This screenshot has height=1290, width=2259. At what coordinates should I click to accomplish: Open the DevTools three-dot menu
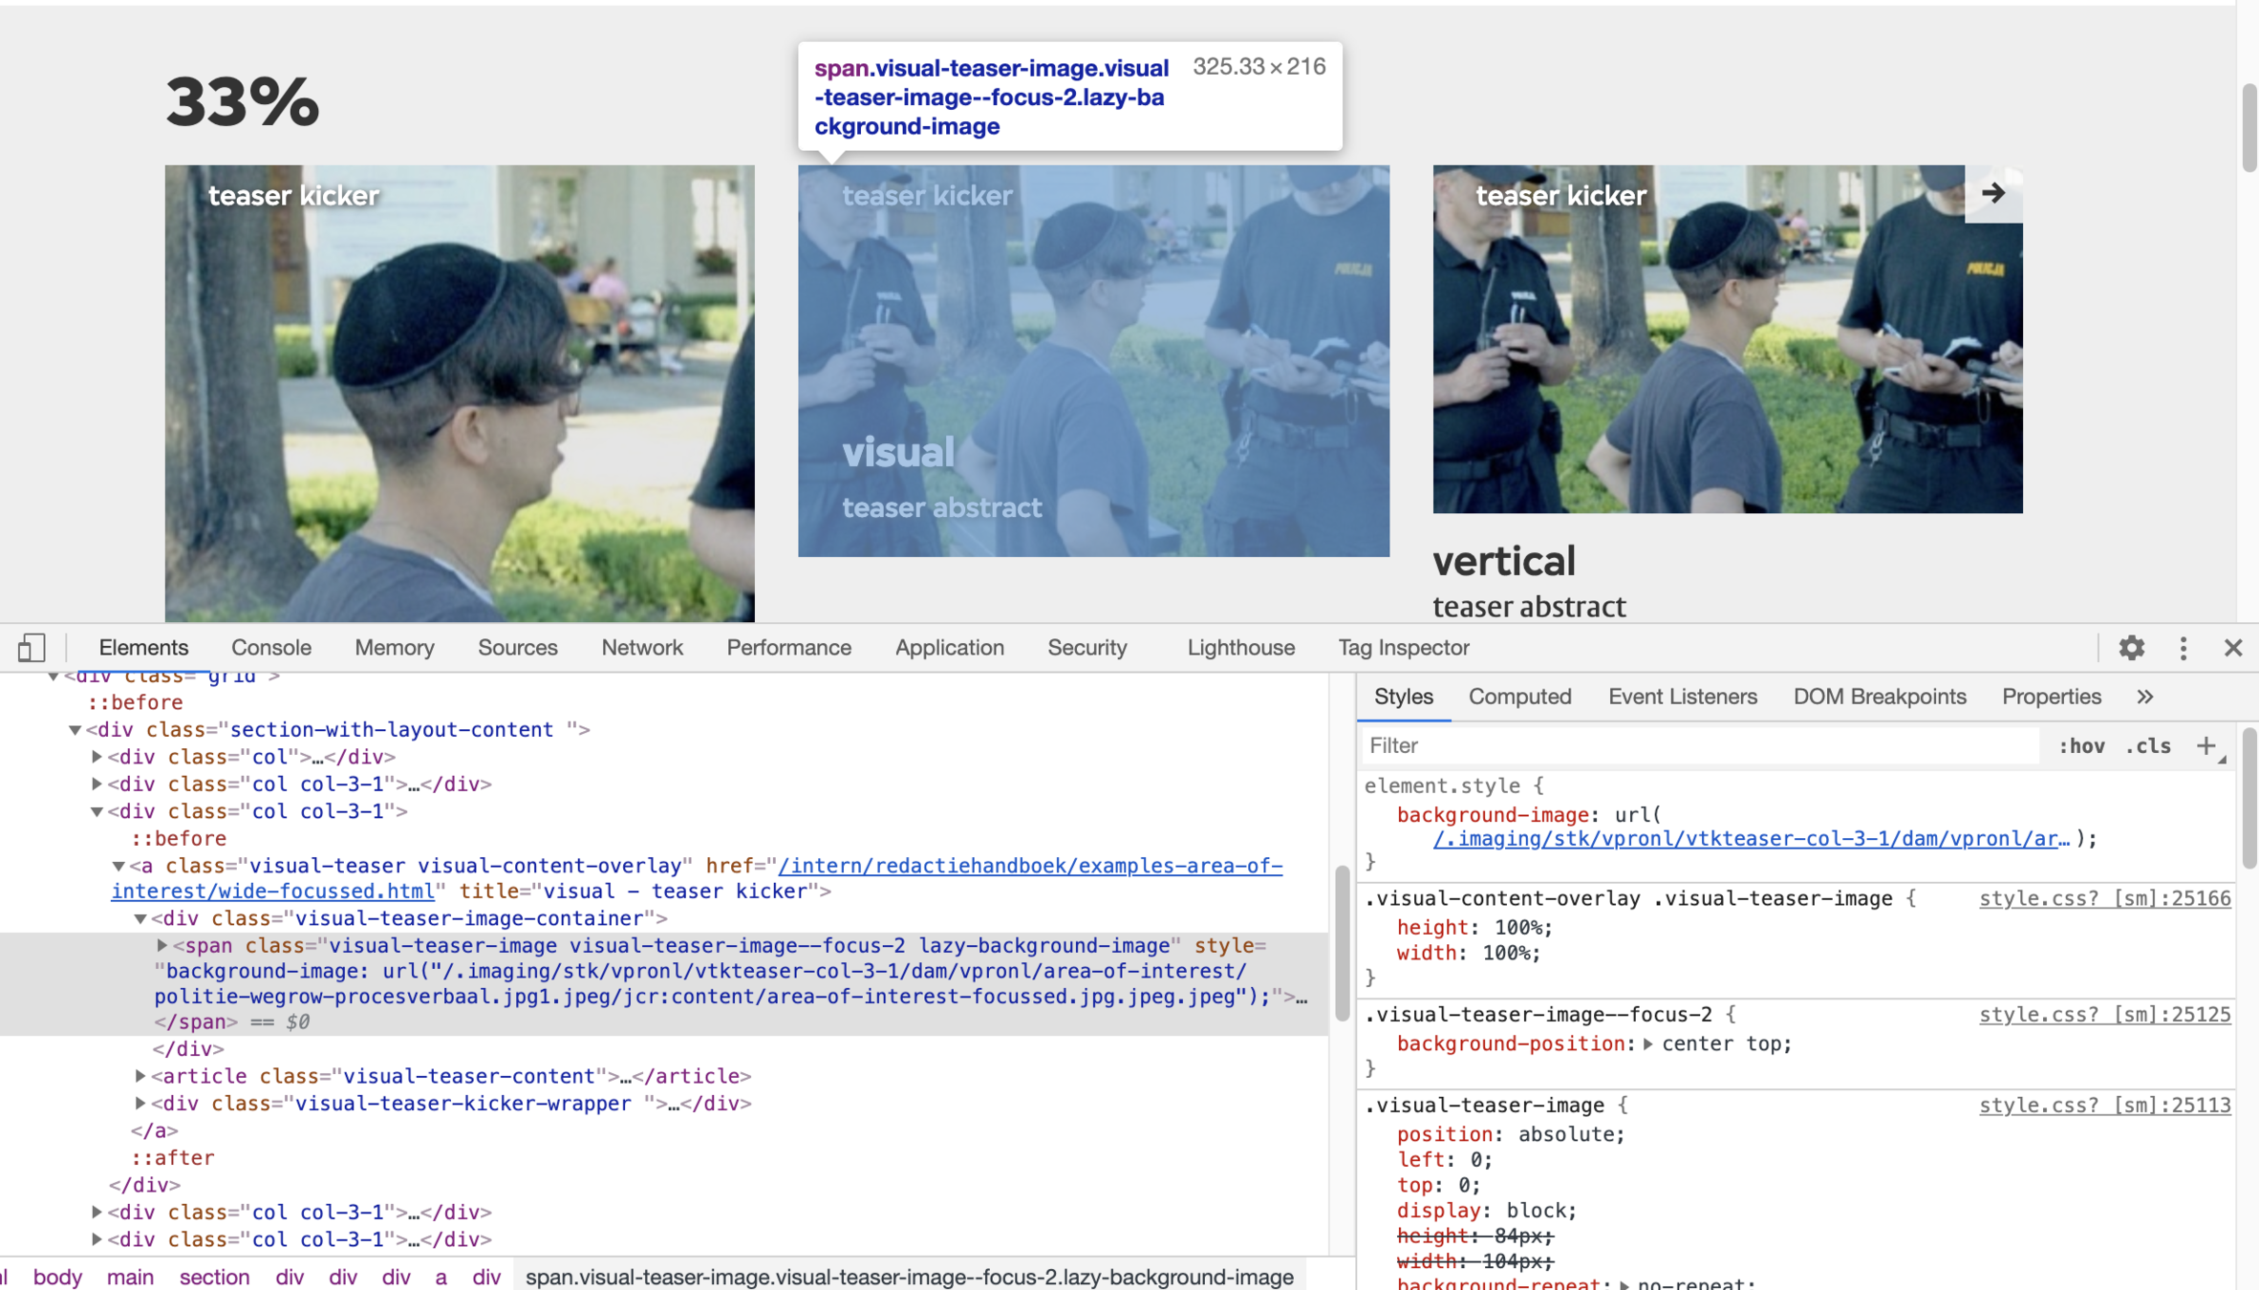tap(2183, 648)
